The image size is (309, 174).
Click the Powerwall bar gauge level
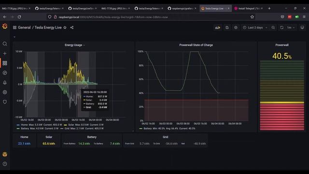(x=282, y=95)
